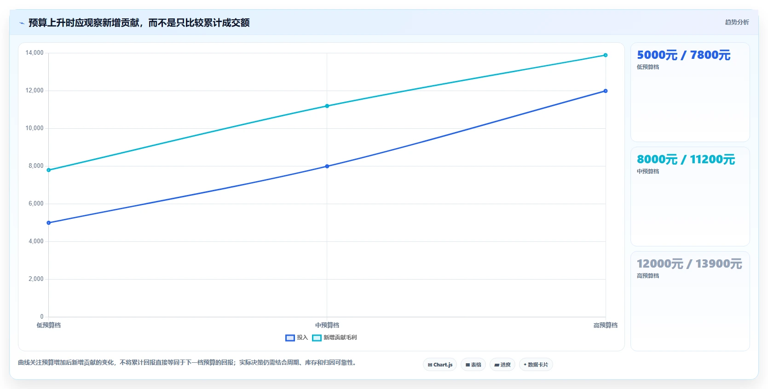Click the 投入 data point at 低预算档
The width and height of the screenshot is (768, 389).
[x=49, y=223]
